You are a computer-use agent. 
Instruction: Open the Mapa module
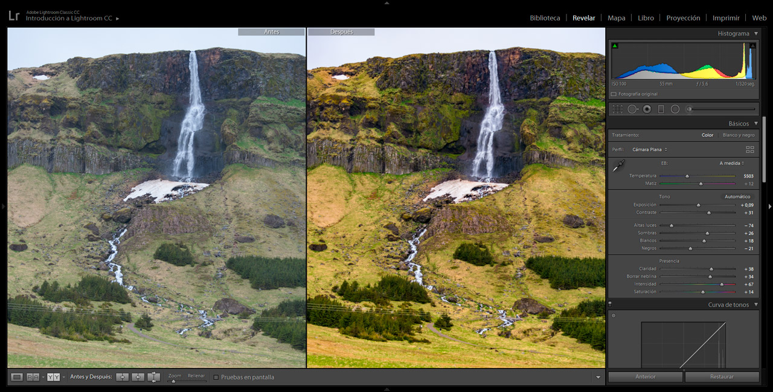616,18
